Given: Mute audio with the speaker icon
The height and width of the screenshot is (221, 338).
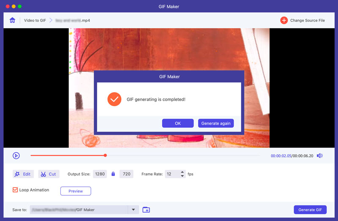Looking at the screenshot, I should 319,156.
